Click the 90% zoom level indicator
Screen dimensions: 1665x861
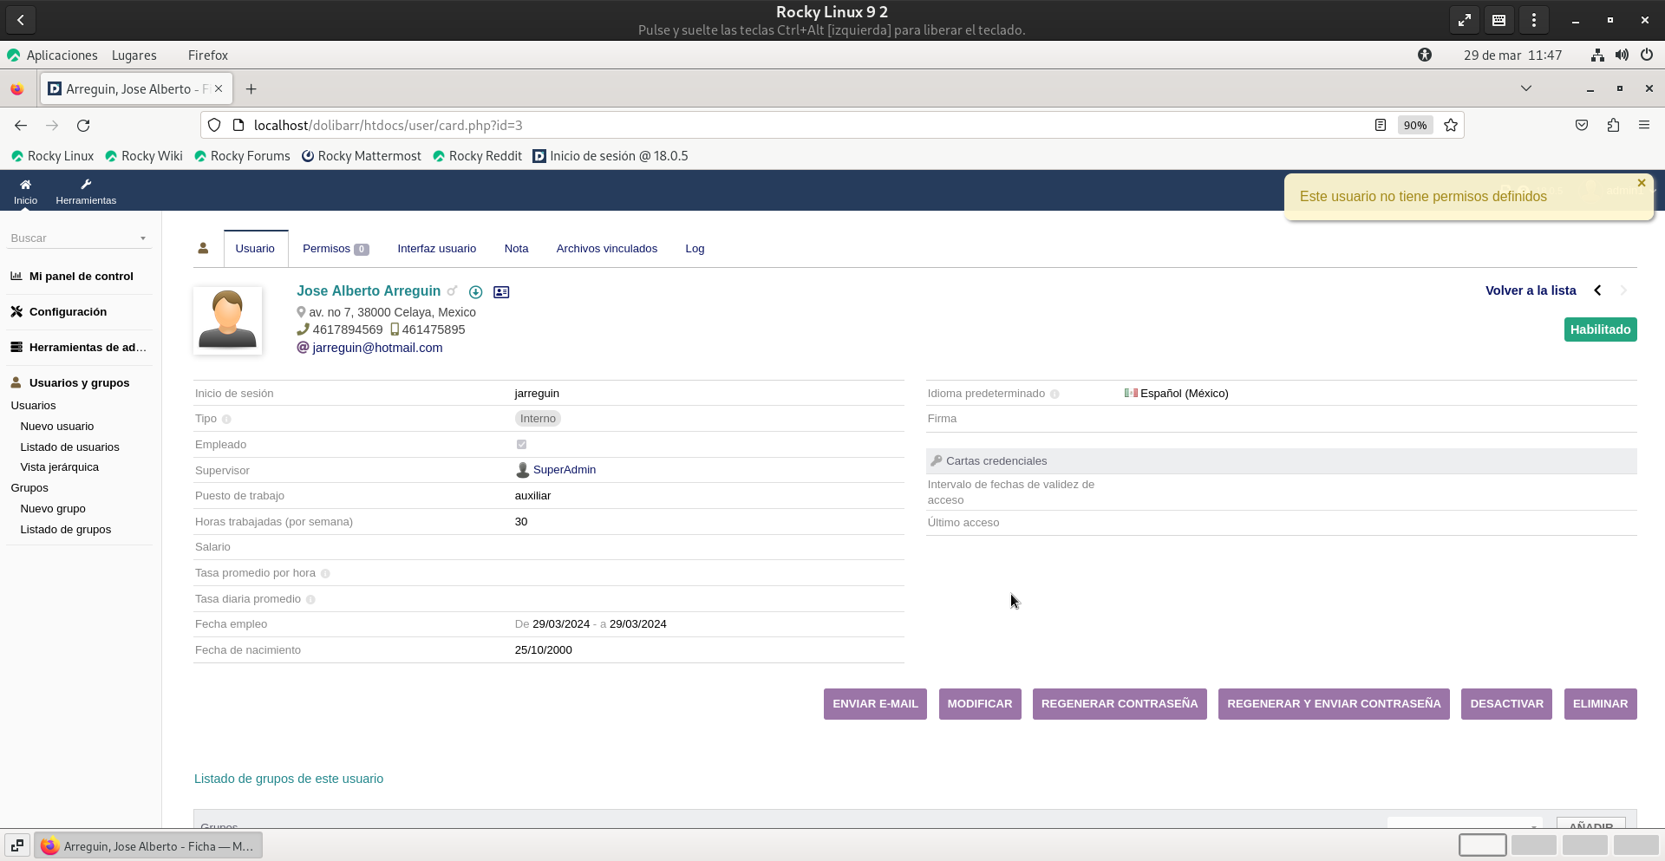tap(1414, 126)
